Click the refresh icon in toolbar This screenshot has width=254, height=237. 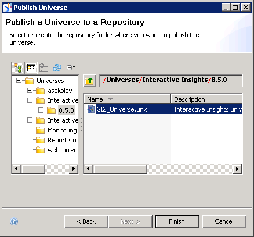point(57,68)
